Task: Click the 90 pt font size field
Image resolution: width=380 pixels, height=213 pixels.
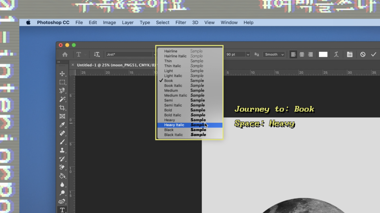Action: click(x=235, y=54)
